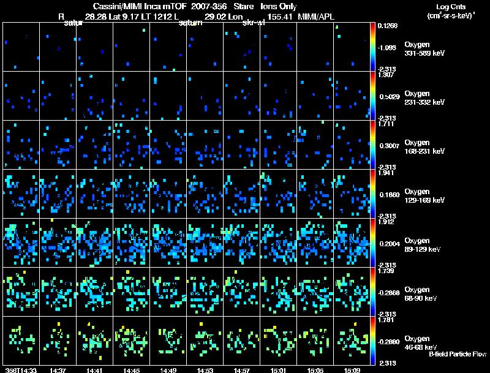The image size is (490, 373).
Task: Click the 'Oxygen 68-90 keV' row label
Action: click(421, 294)
